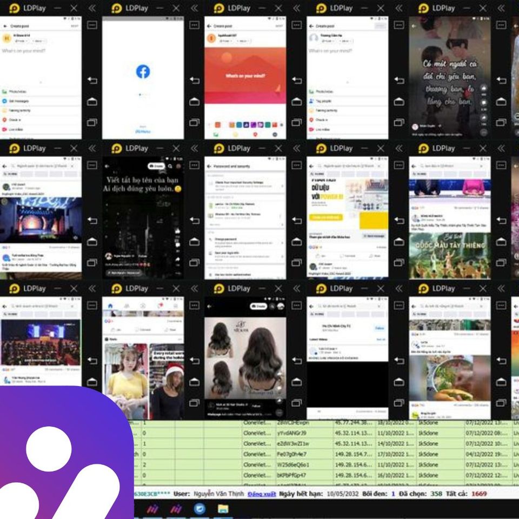Click Android back icon beside the orange-background post emulator
Image resolution: width=519 pixels, height=519 pixels.
click(x=297, y=80)
